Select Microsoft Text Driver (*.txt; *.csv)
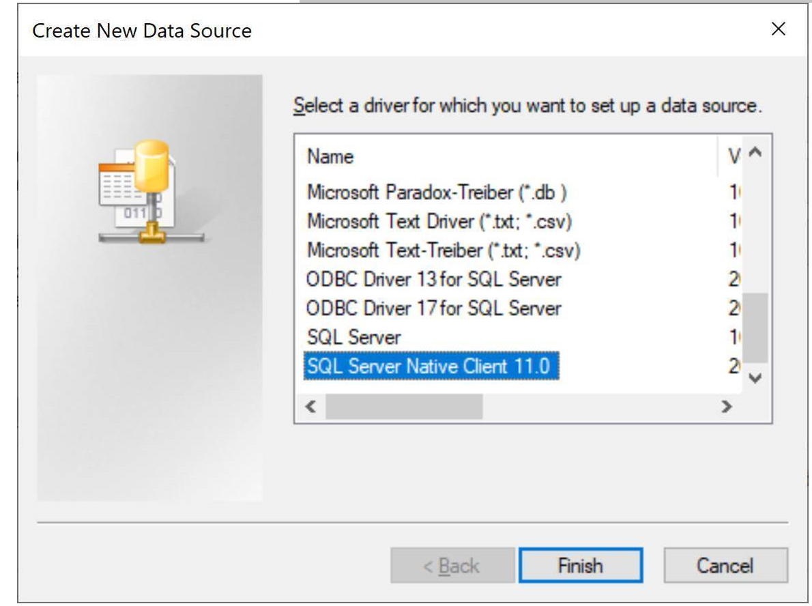 pyautogui.click(x=439, y=222)
